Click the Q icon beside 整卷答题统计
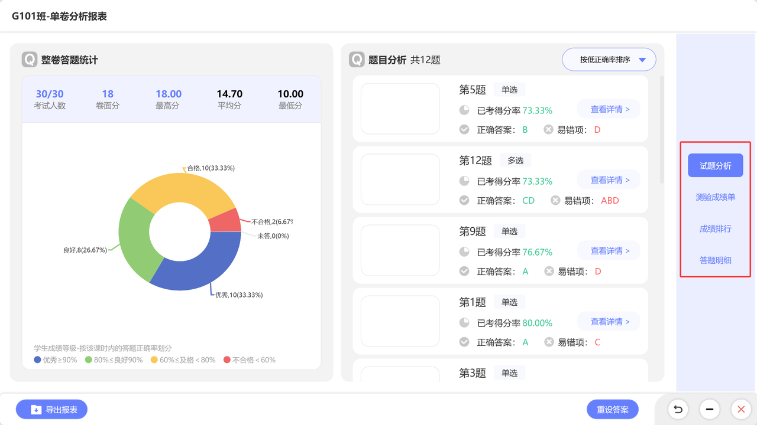Viewport: 757px width, 425px height. pos(30,60)
